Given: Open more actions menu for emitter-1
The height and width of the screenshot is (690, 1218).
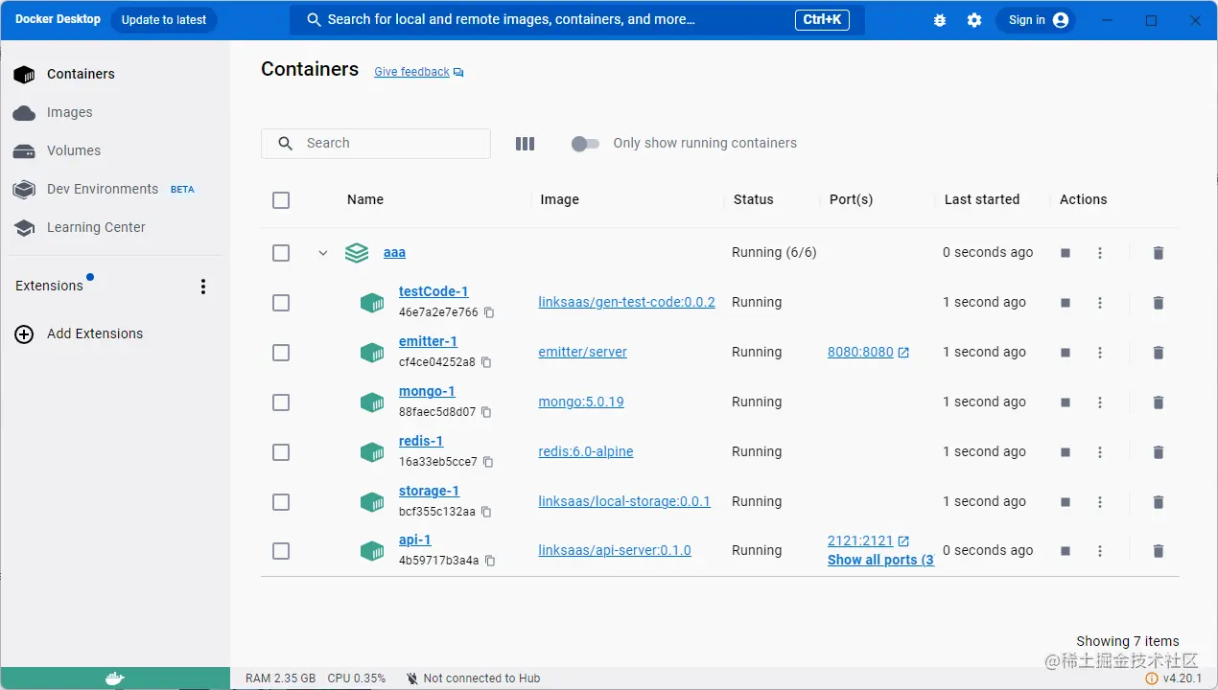Looking at the screenshot, I should click(1100, 353).
